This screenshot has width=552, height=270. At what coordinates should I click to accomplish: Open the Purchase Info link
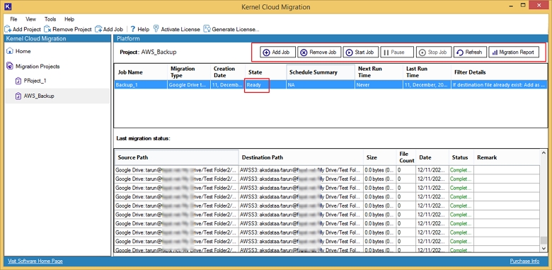tap(524, 261)
